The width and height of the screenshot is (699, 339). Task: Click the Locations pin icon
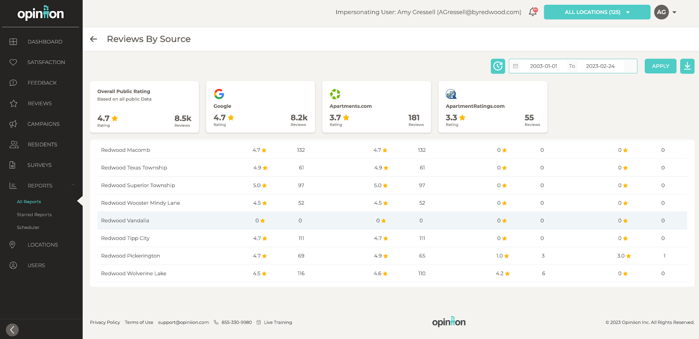point(13,245)
